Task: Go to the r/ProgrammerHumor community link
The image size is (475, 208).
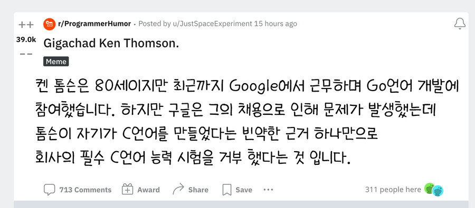Action: click(94, 24)
